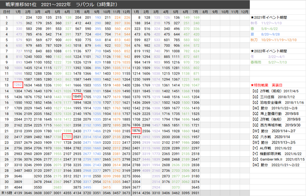The height and width of the screenshot is (196, 306).
Task: Click the 【Y】AL作戦 2021/6/22 entry
Action: (272, 148)
